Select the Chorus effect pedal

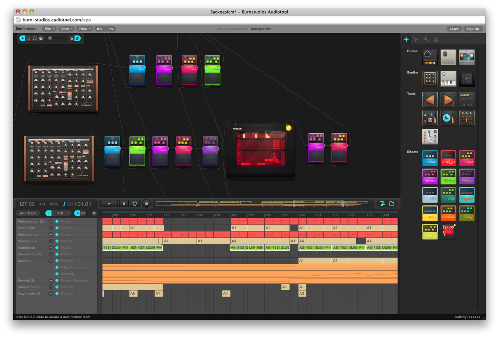click(x=430, y=231)
